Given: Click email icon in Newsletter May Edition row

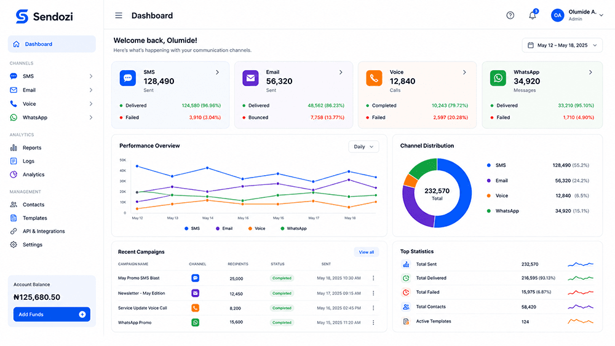Looking at the screenshot, I should pyautogui.click(x=196, y=293).
